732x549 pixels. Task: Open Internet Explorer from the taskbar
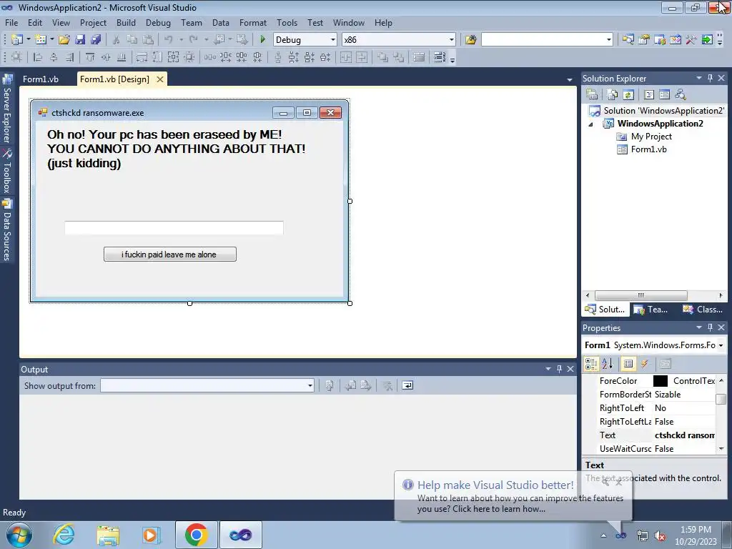pyautogui.click(x=64, y=535)
